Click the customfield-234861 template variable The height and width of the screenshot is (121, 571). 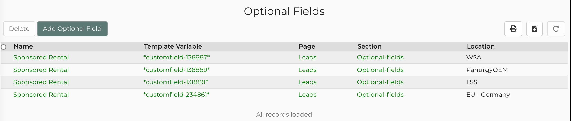177,95
